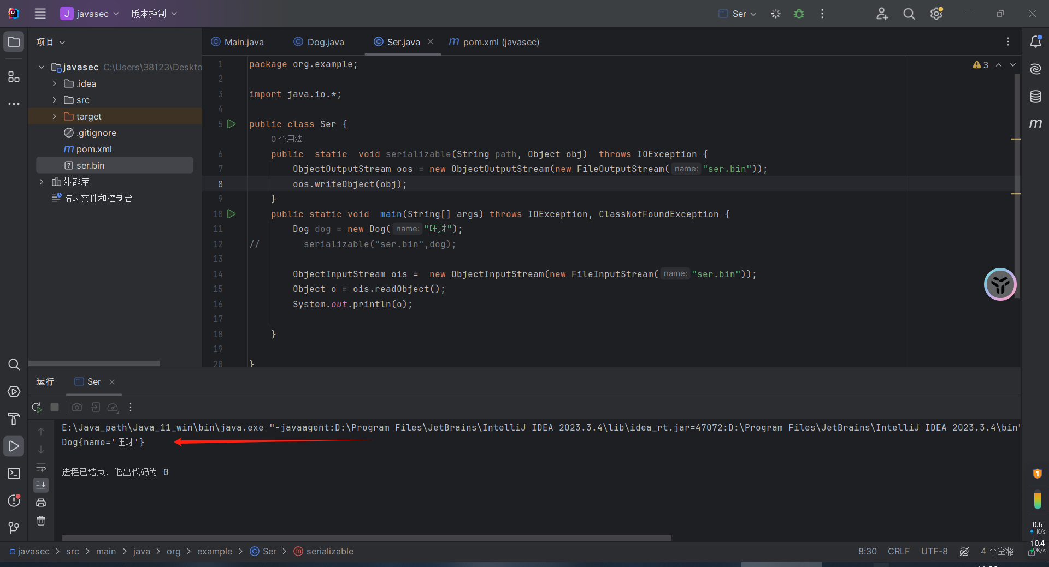This screenshot has height=567, width=1049.
Task: Click the run gutter arrow beside main method
Action: (x=232, y=214)
